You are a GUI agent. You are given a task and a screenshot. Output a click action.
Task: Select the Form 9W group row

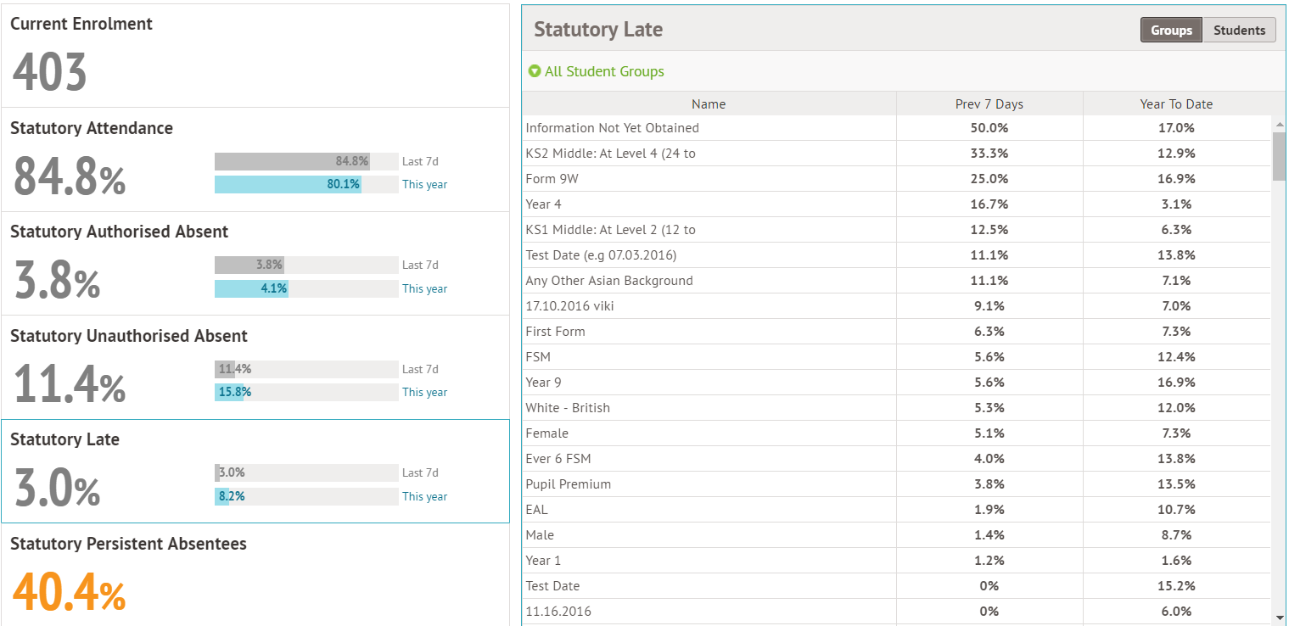click(896, 179)
